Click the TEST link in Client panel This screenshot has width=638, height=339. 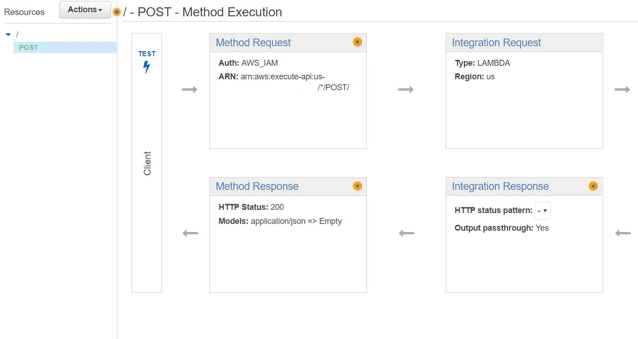(x=147, y=53)
